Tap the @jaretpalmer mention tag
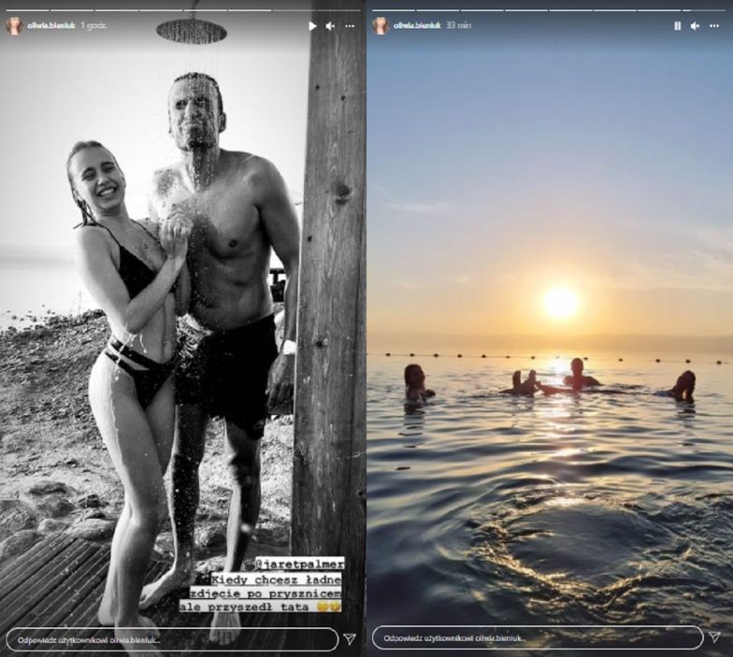733x657 pixels. [x=299, y=564]
